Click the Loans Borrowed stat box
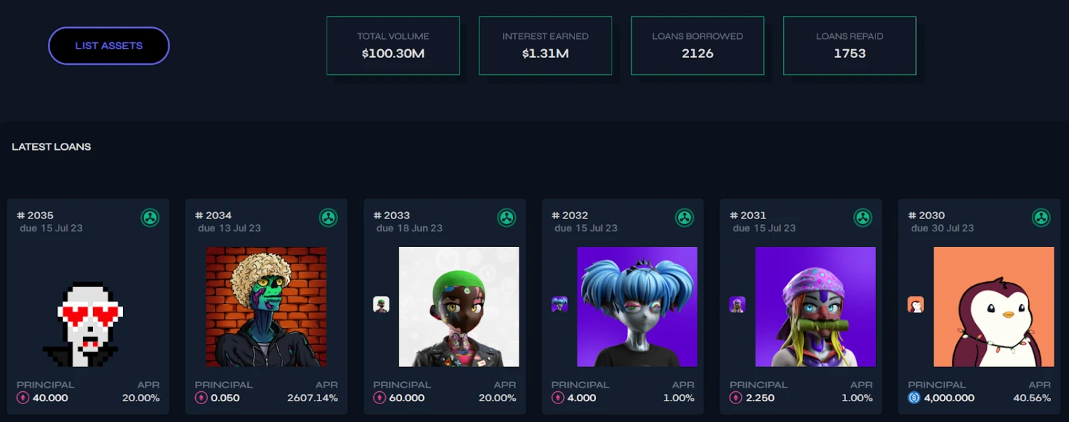 click(x=697, y=46)
